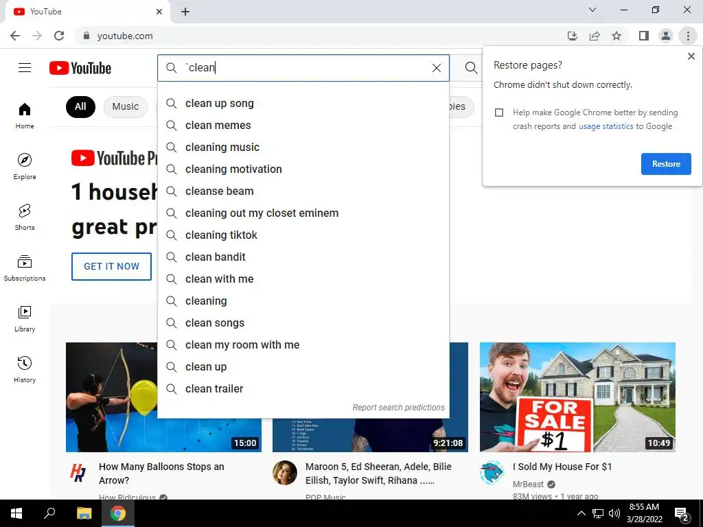
Task: Open MrBeast channel name
Action: 528,484
